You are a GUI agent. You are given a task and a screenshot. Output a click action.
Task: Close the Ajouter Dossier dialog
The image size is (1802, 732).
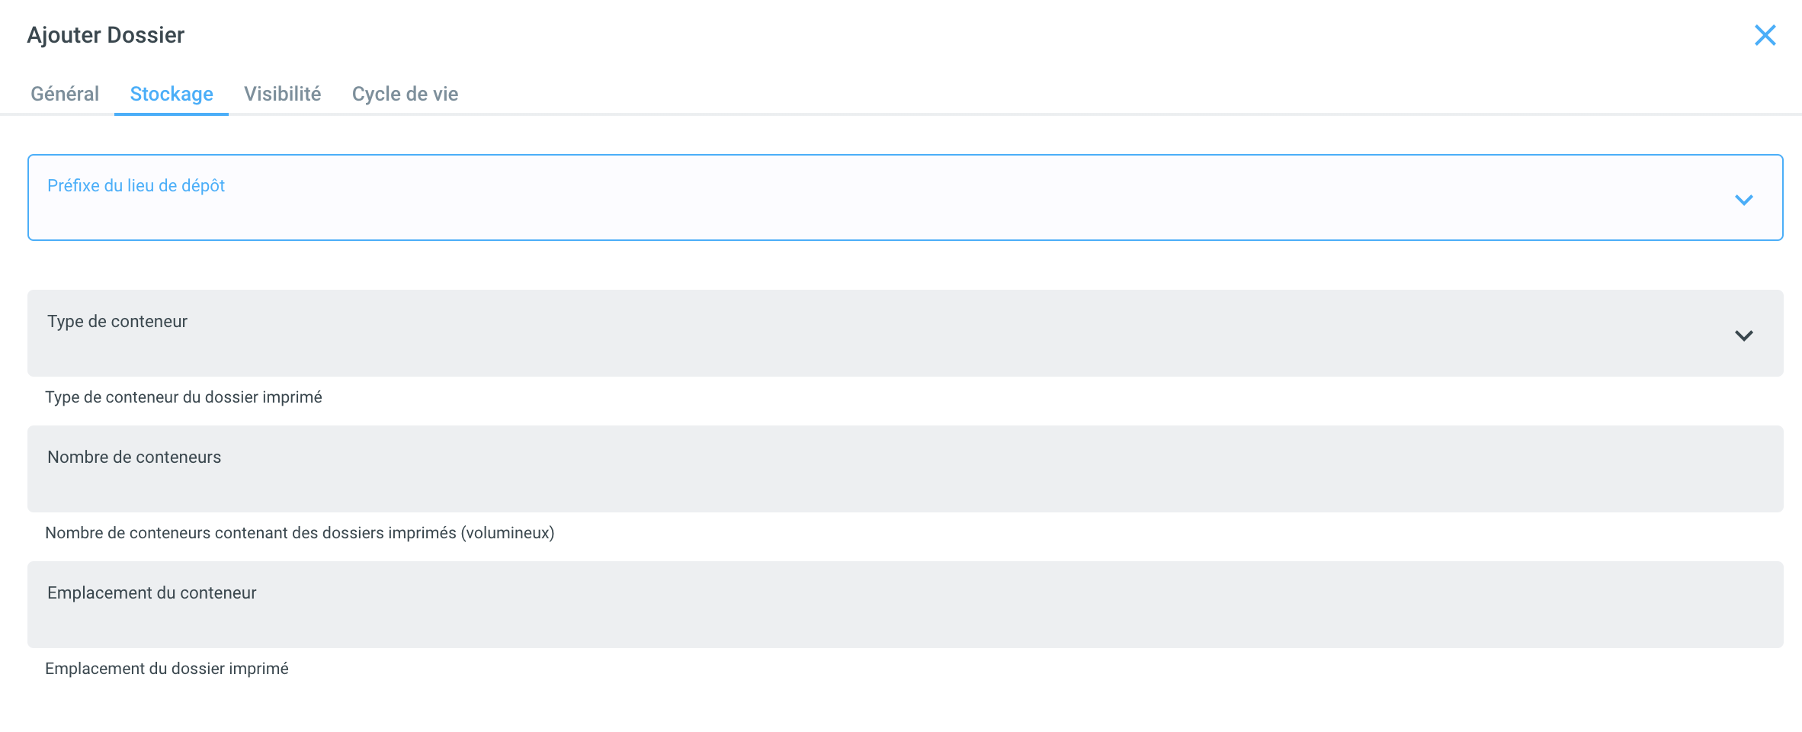coord(1765,35)
